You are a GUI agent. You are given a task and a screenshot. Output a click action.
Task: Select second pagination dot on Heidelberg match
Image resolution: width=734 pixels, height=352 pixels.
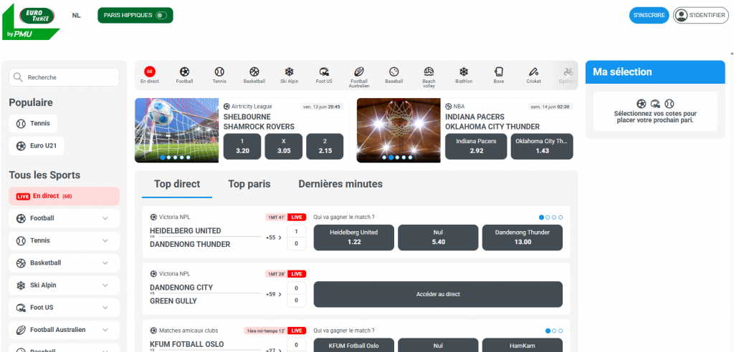[547, 217]
